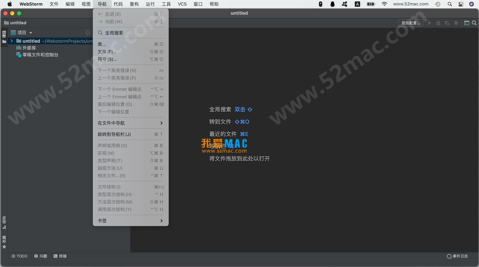Image resolution: width=479 pixels, height=267 pixels.
Task: Open macOS Control Center icon
Action: 461,4
